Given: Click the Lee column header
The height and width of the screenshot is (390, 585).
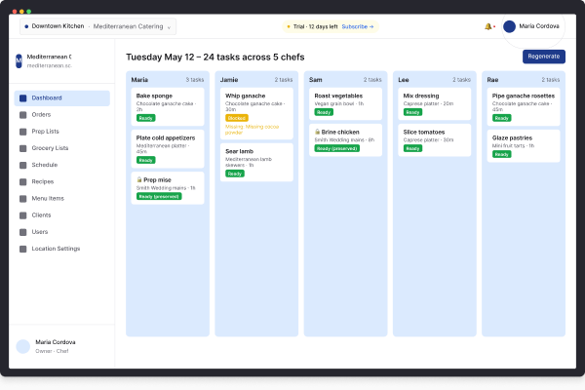Looking at the screenshot, I should [404, 80].
